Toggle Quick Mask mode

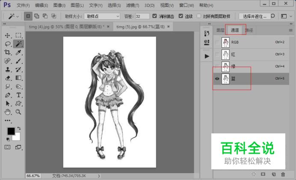7,147
